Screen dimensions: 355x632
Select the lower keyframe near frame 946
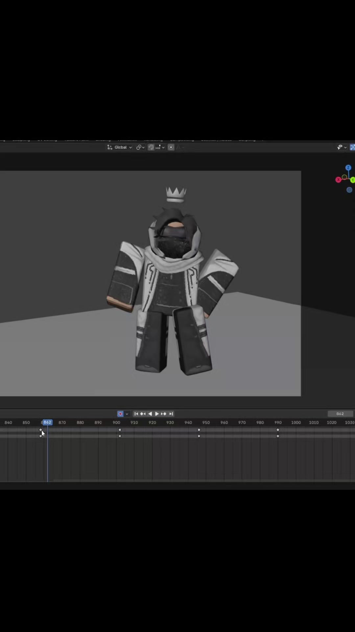tap(199, 436)
